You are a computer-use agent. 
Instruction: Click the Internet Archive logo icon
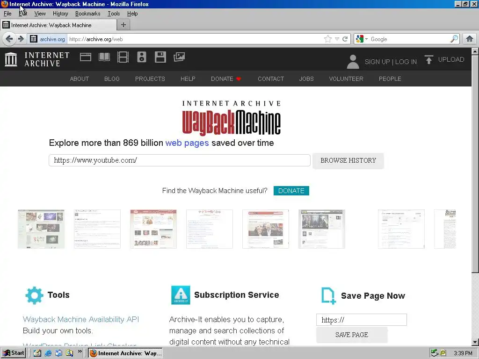pos(11,59)
